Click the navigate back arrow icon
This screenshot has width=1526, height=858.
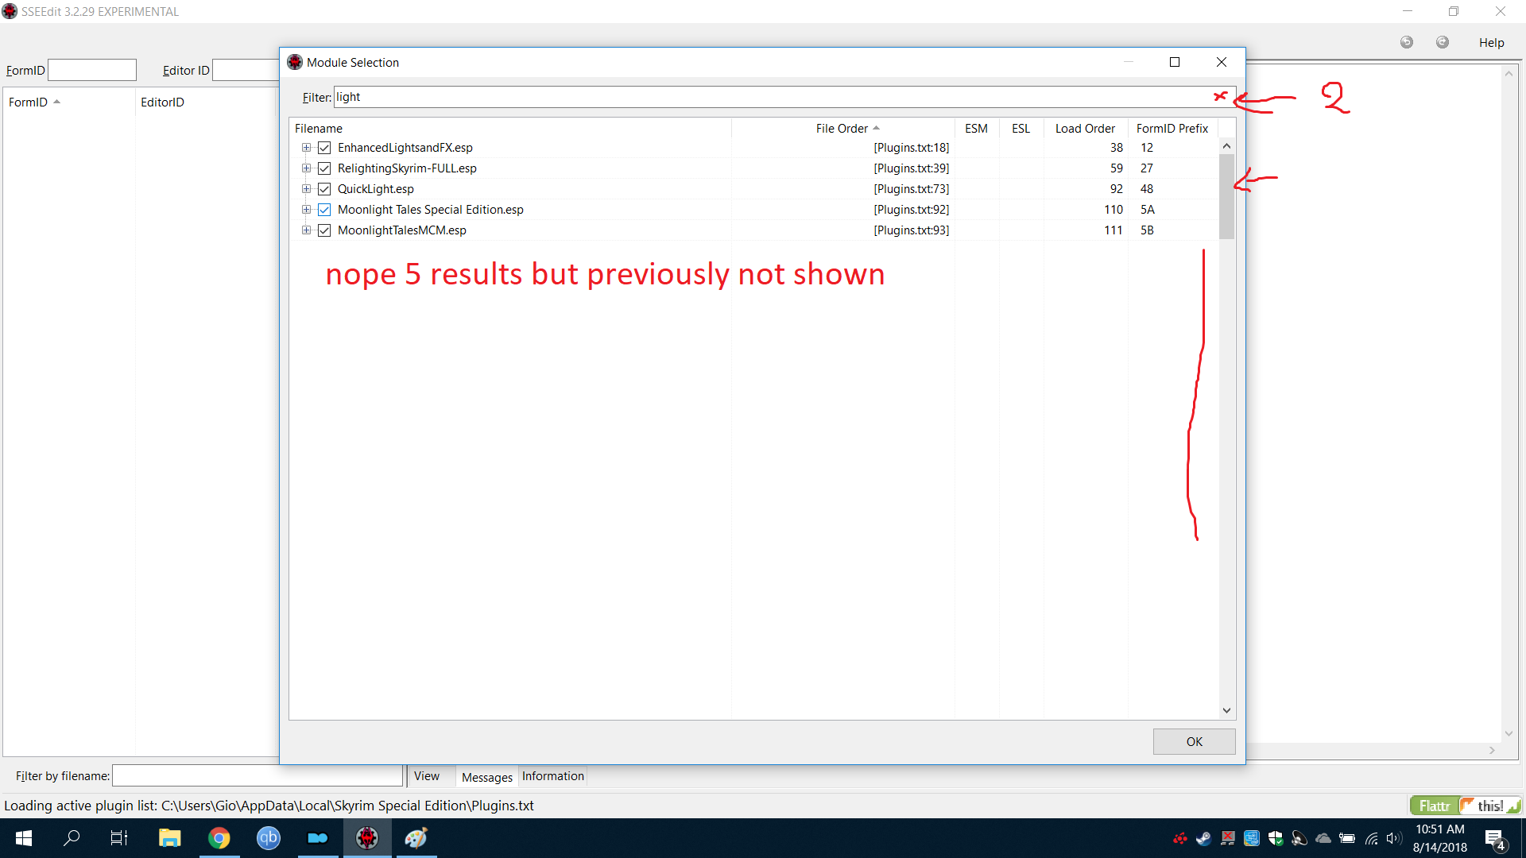coord(1407,42)
